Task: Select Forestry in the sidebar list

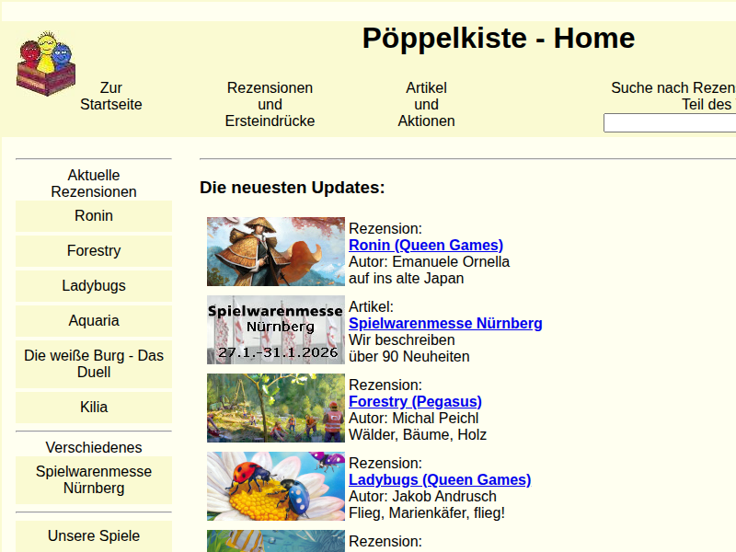Action: coord(94,251)
